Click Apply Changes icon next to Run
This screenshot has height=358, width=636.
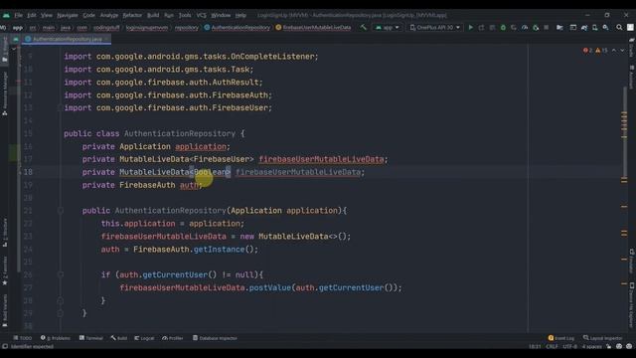point(481,27)
